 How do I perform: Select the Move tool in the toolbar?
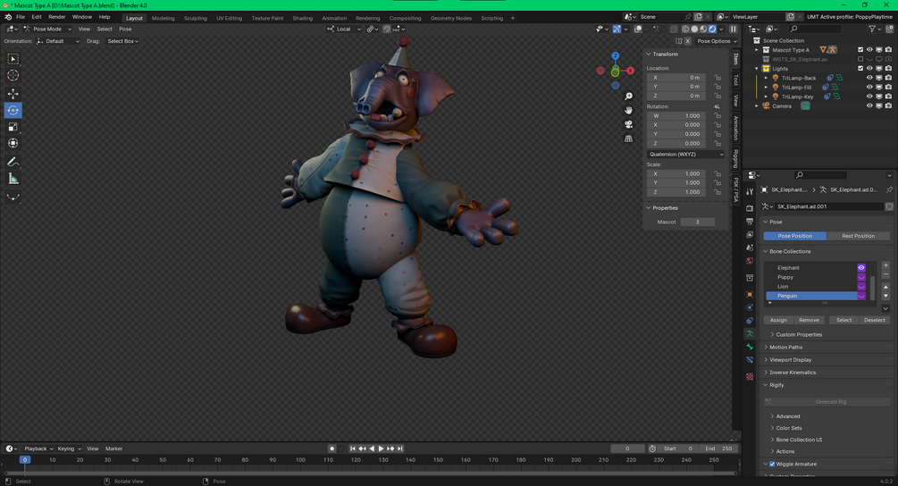pos(13,94)
